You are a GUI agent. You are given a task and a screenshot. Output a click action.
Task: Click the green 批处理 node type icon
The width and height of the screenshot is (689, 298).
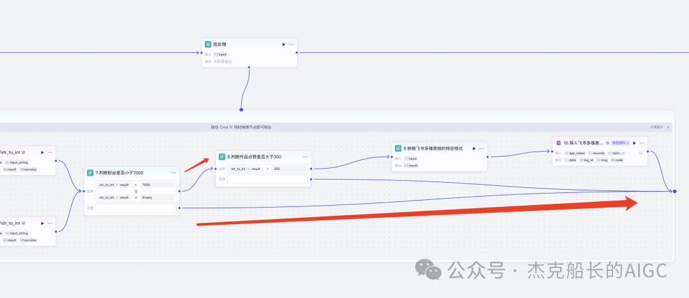pos(208,45)
